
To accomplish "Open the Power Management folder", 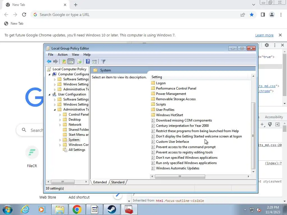I will click(171, 94).
